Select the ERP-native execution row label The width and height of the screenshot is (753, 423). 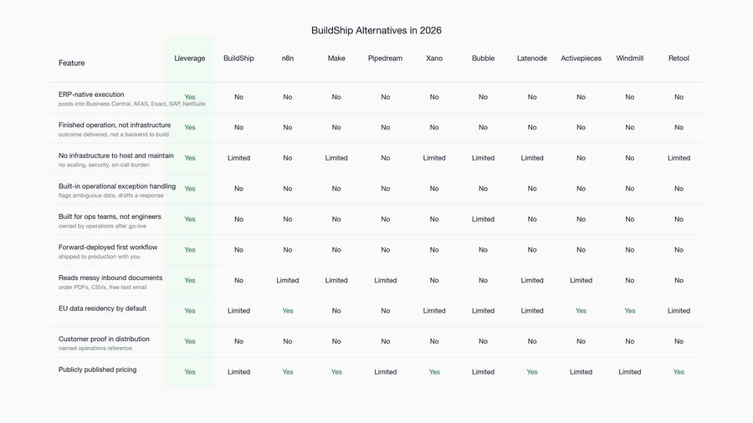tap(91, 94)
